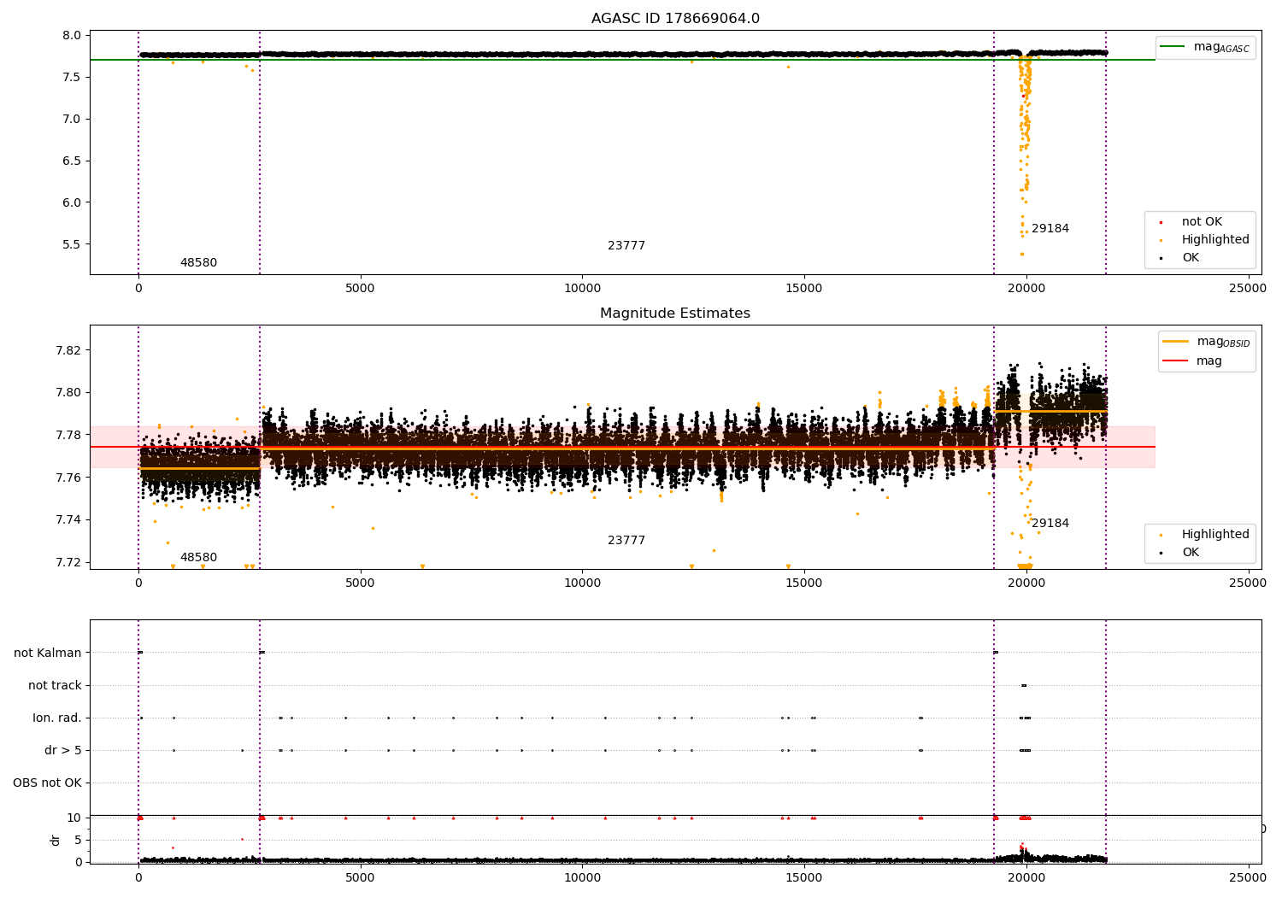
Task: Click the "6.5" y-axis tick of top plot
Action: (x=72, y=161)
